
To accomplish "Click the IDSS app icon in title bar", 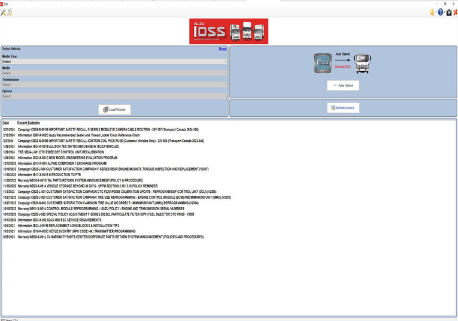I will pyautogui.click(x=1, y=4).
